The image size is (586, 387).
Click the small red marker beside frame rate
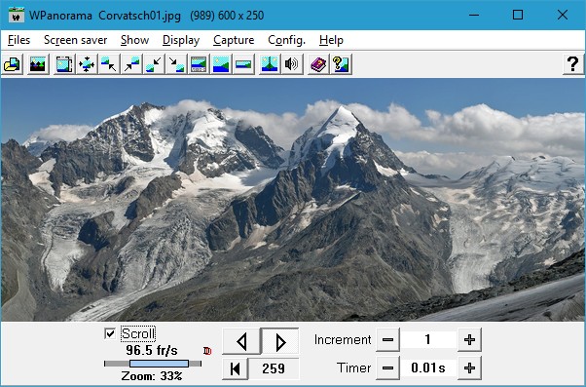point(207,351)
